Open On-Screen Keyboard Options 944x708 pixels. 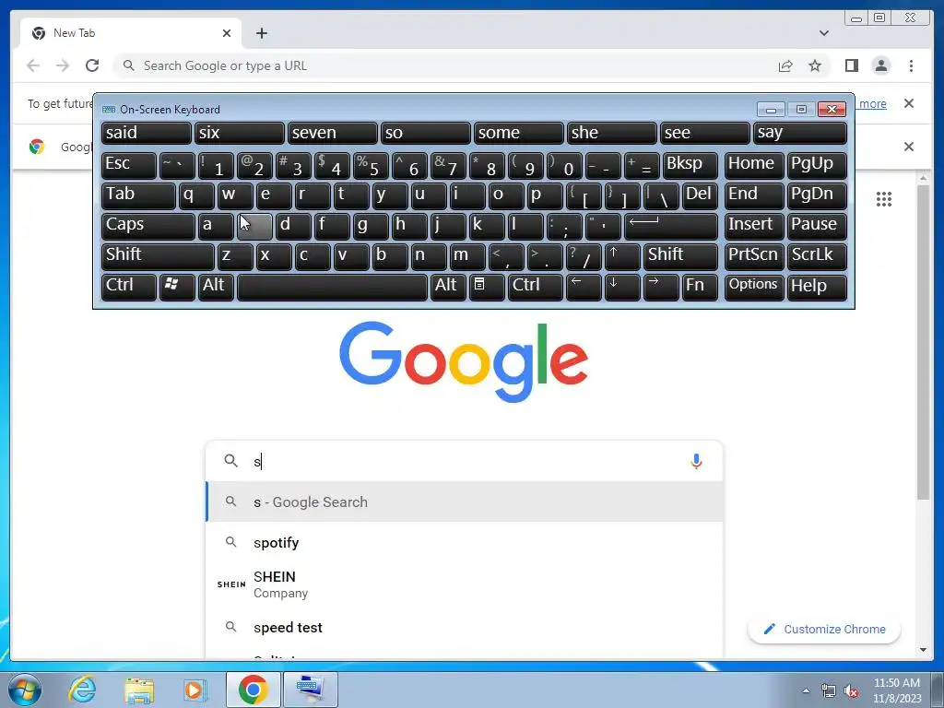tap(754, 288)
